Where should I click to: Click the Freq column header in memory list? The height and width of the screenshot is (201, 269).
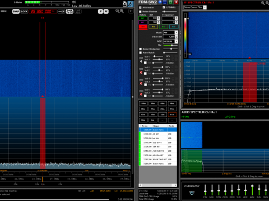coord(146,126)
